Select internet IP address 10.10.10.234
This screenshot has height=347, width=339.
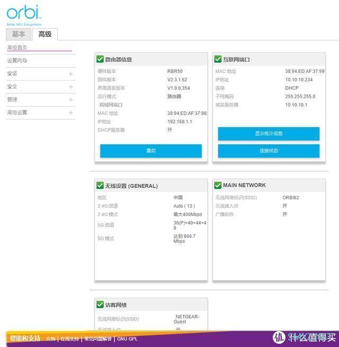click(299, 80)
